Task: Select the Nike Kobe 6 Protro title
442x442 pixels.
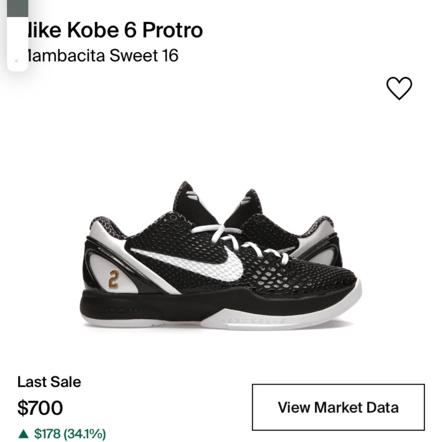Action: pyautogui.click(x=113, y=30)
